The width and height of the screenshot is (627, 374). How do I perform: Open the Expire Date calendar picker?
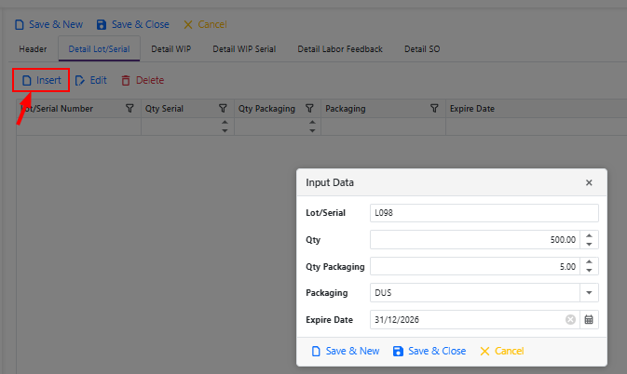589,319
